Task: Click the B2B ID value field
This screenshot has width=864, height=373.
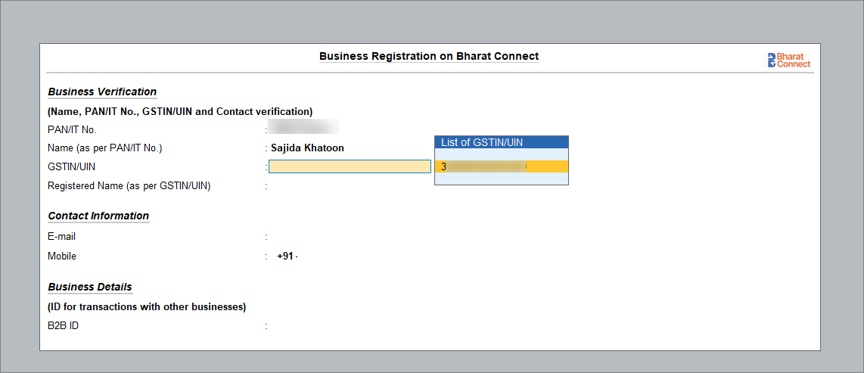Action: [x=348, y=327]
